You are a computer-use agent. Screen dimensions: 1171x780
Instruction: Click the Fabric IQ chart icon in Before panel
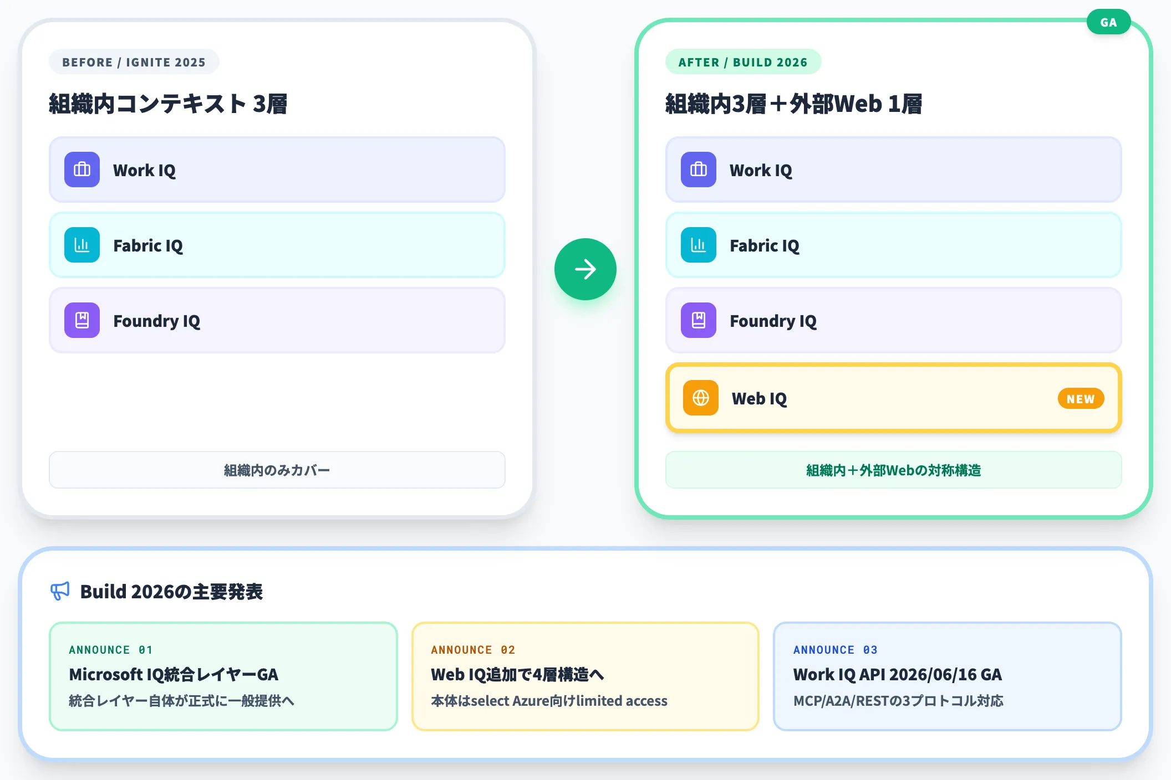click(x=82, y=245)
